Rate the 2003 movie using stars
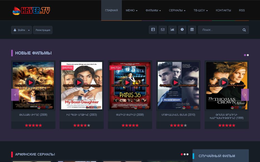Screen dimensions: 260x162 pyautogui.click(x=81, y=125)
